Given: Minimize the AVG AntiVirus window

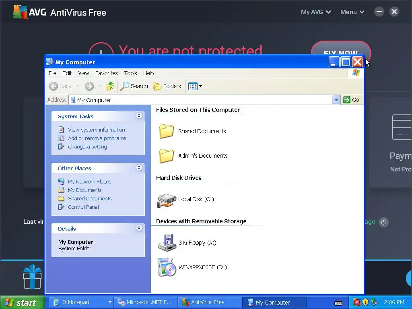Looking at the screenshot, I should pos(379,12).
